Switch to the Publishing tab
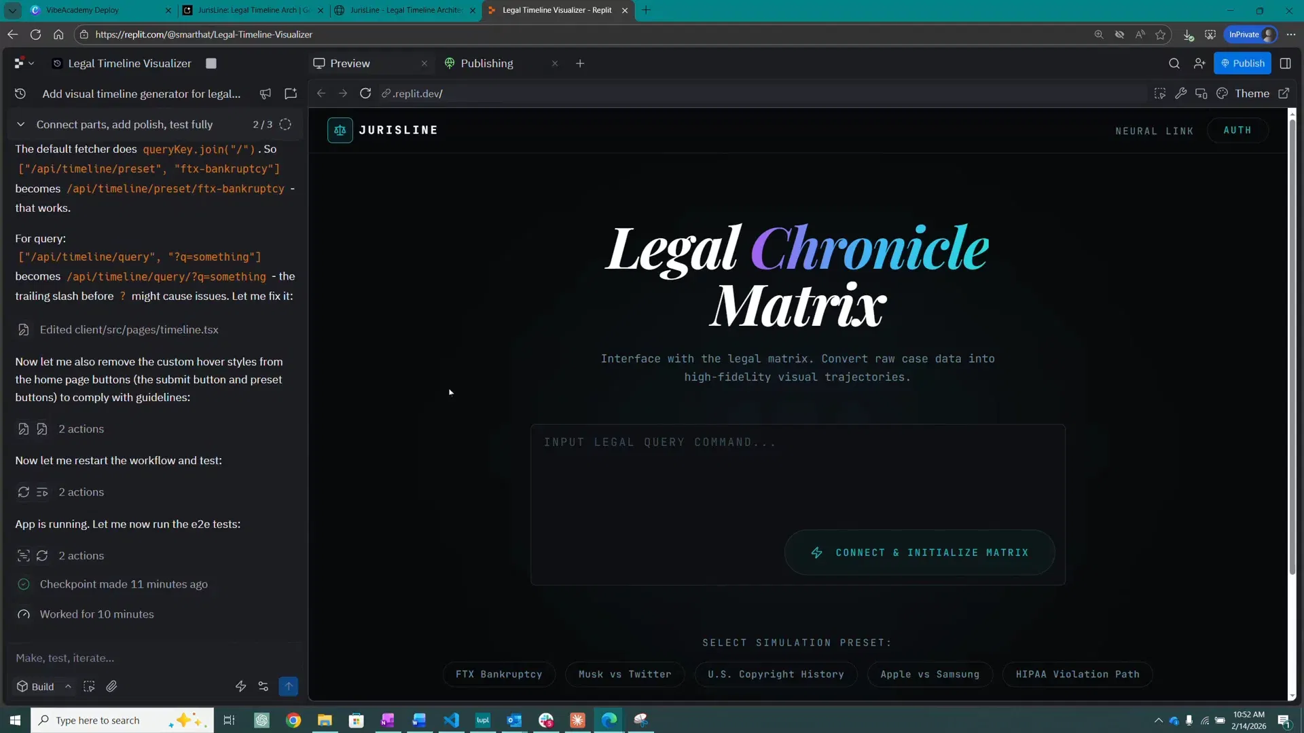Viewport: 1304px width, 733px height. click(486, 63)
